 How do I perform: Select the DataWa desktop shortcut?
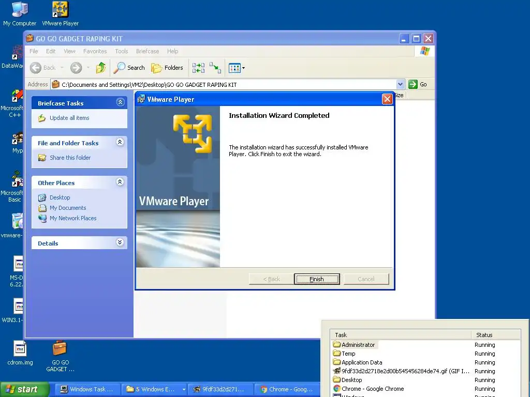click(x=13, y=57)
